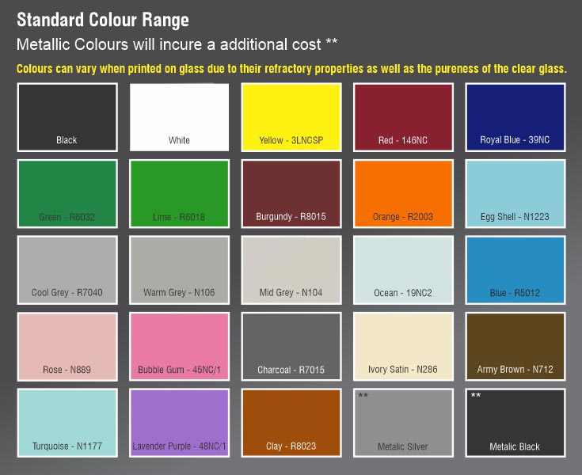This screenshot has width=582, height=475.
Task: Pick the Metalic Silver swatch
Action: pyautogui.click(x=403, y=422)
